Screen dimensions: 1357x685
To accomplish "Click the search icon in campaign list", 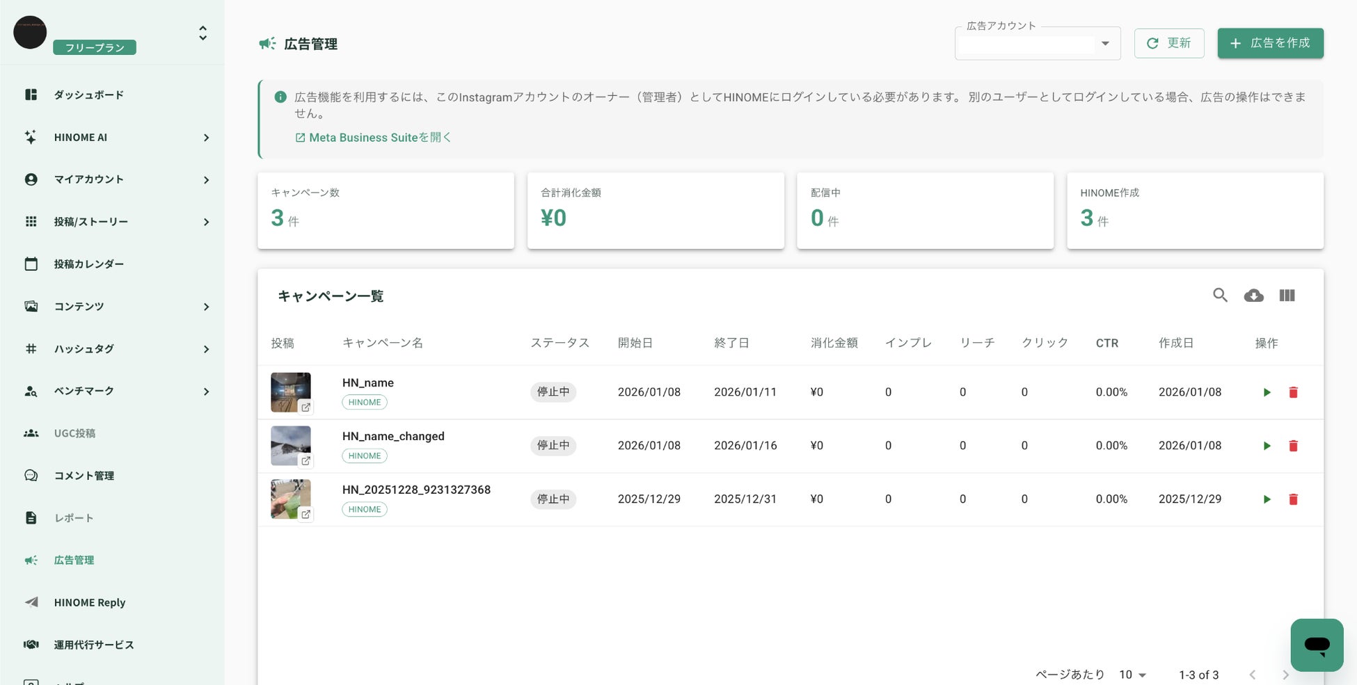I will click(1220, 296).
